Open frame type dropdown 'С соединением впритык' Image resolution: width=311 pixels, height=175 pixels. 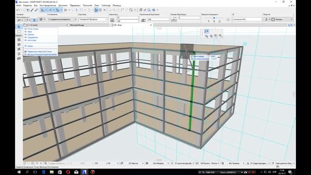62,19
